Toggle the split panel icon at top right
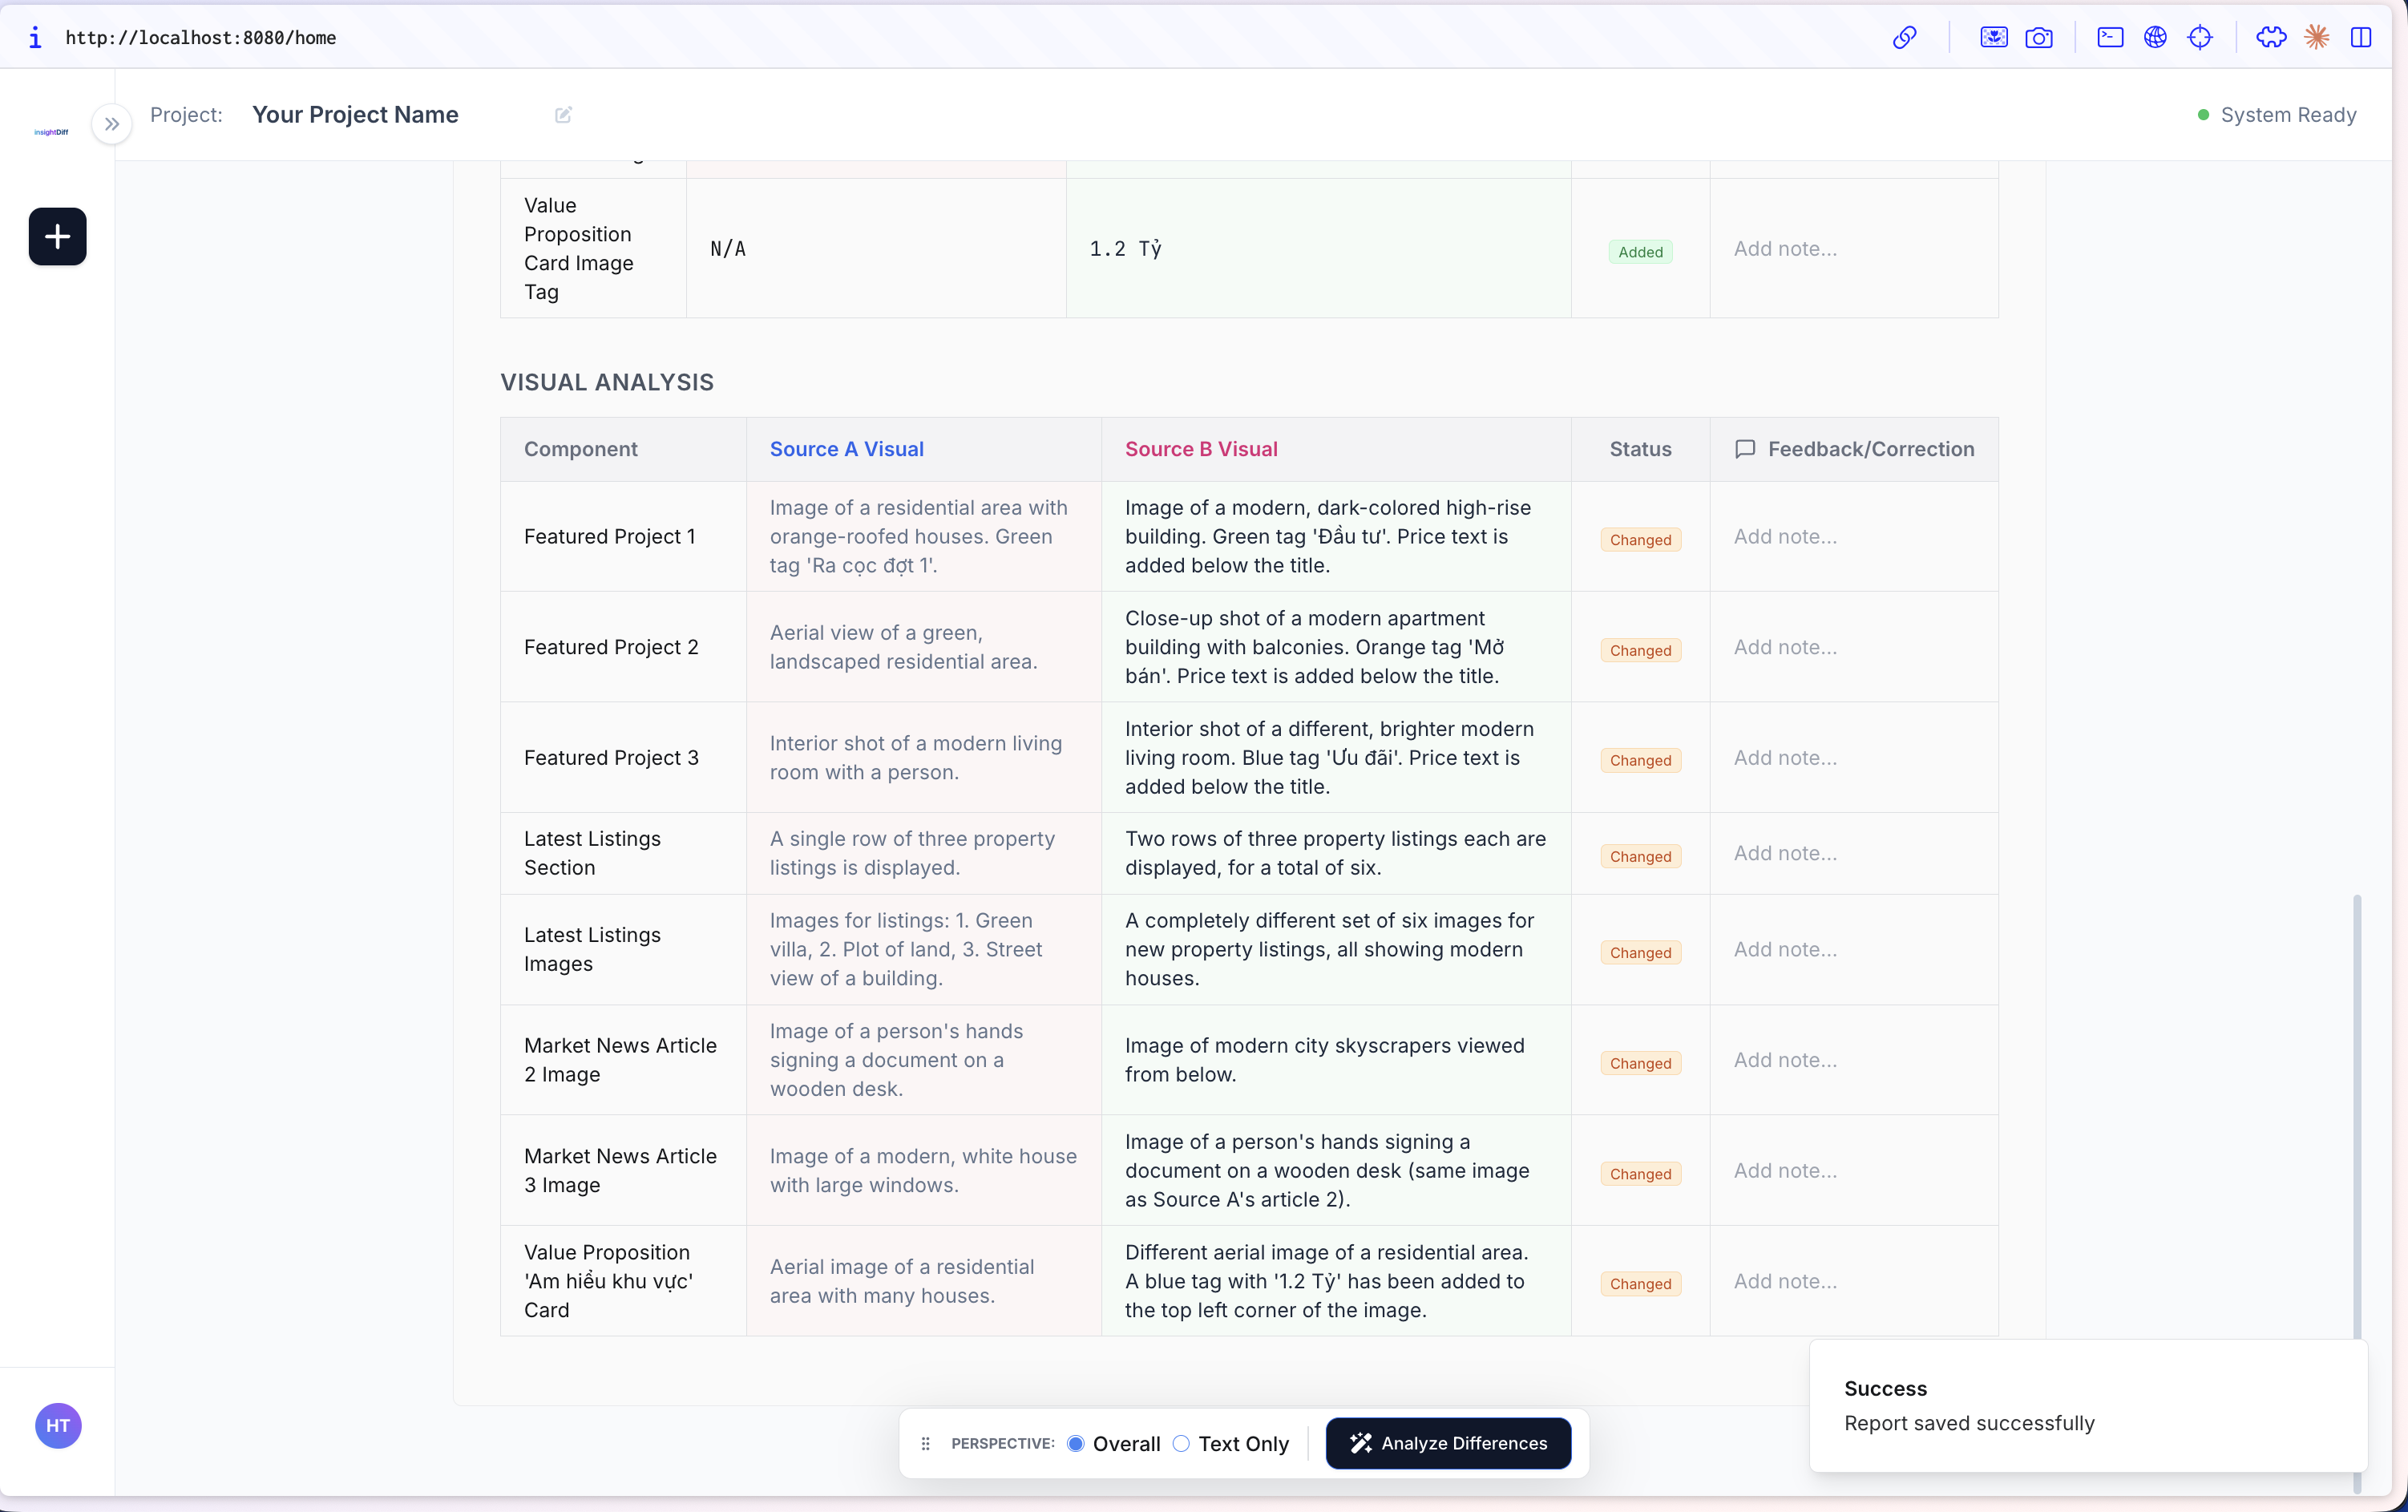The image size is (2408, 1512). [2361, 37]
